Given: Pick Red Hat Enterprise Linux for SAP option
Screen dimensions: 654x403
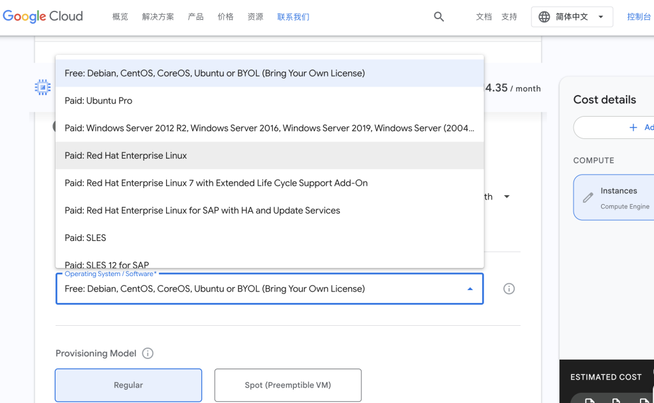Looking at the screenshot, I should click(x=270, y=210).
